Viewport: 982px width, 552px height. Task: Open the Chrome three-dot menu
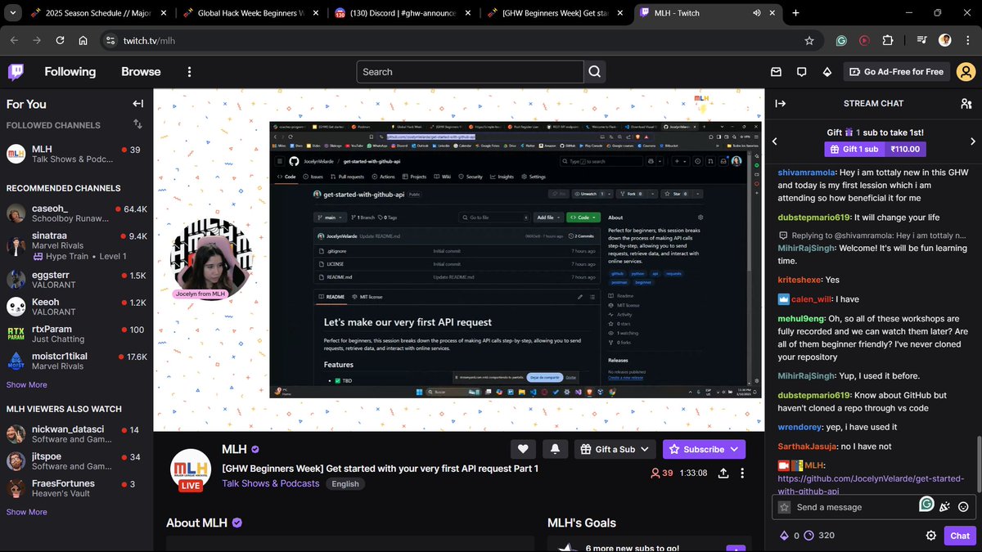pyautogui.click(x=967, y=40)
